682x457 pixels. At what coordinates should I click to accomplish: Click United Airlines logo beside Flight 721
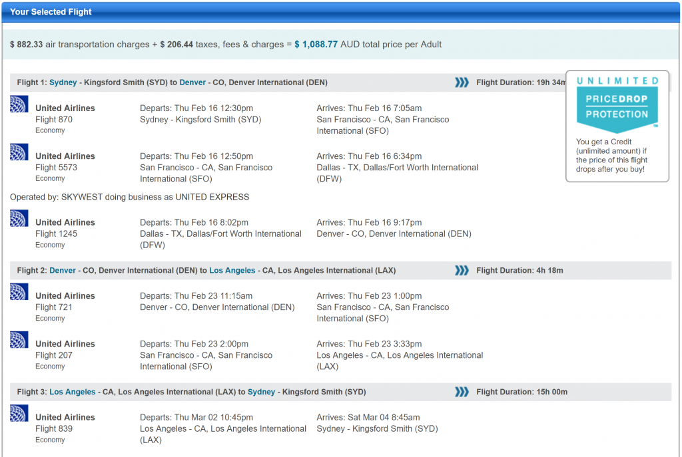pos(19,291)
